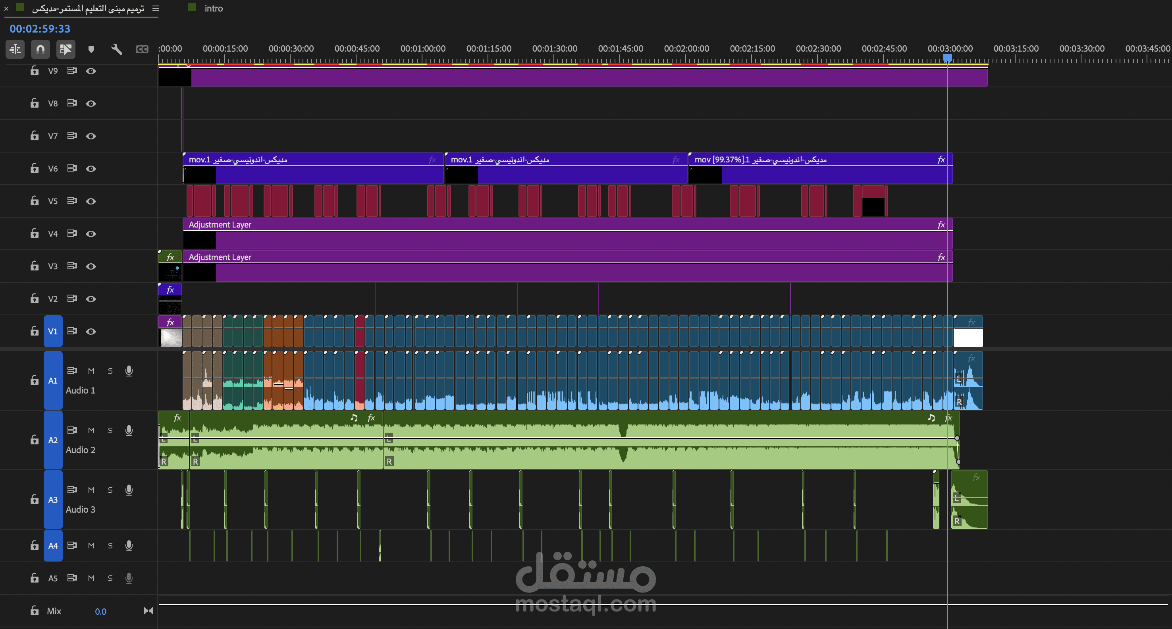Image resolution: width=1172 pixels, height=629 pixels.
Task: Hide the V8 track output eye
Action: point(91,104)
